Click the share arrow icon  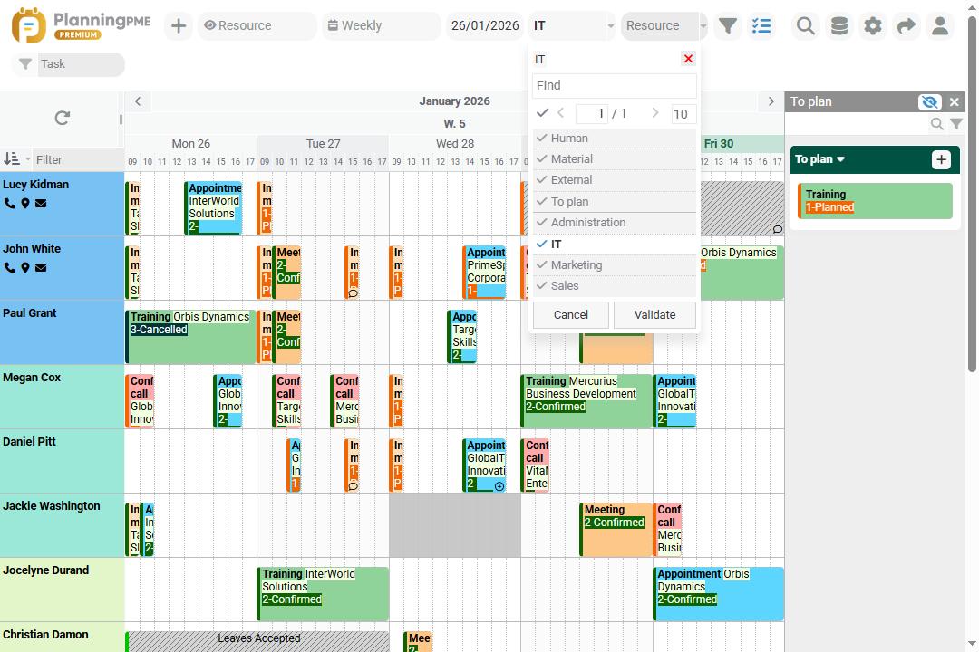pyautogui.click(x=906, y=25)
